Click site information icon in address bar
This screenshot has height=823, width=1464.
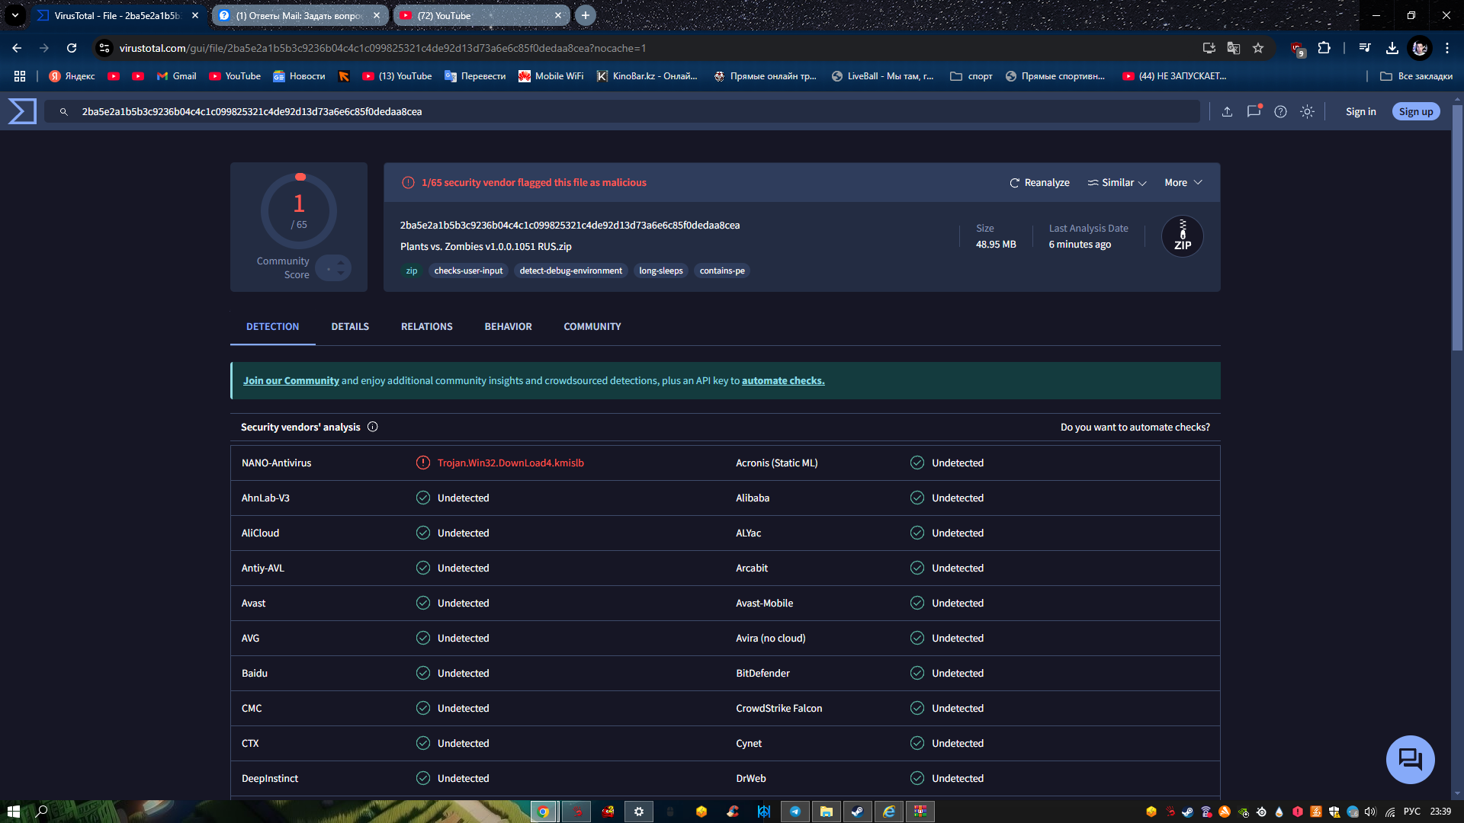point(104,48)
